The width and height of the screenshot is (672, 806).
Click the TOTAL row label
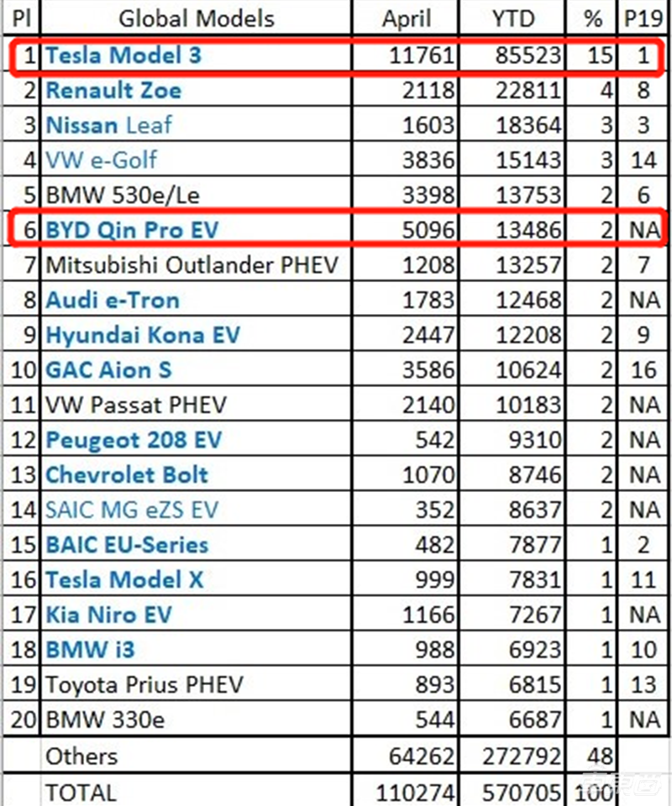pyautogui.click(x=81, y=791)
